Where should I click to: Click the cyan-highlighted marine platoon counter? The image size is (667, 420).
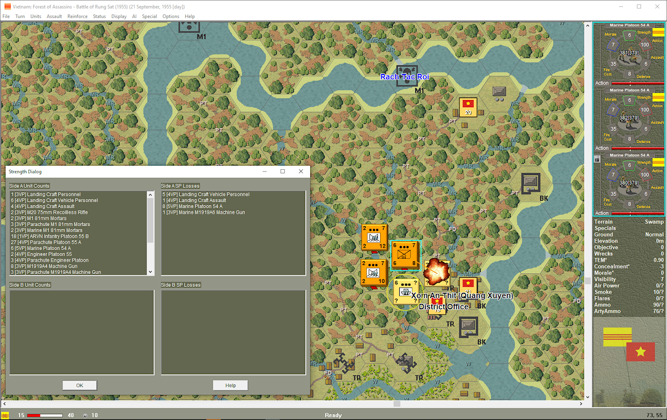[406, 255]
